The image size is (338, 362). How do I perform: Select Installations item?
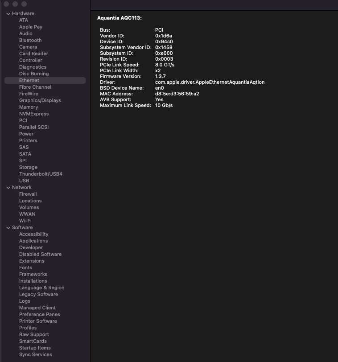tap(33, 281)
